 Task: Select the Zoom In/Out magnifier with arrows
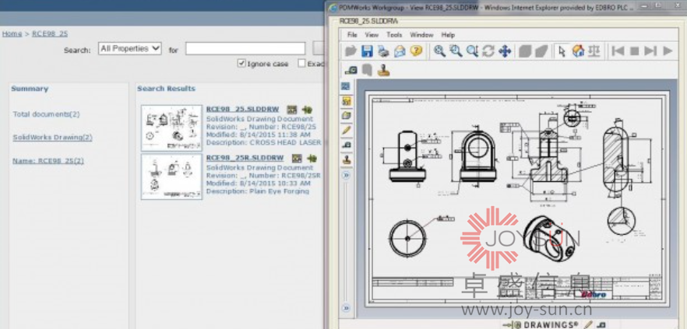tap(472, 51)
